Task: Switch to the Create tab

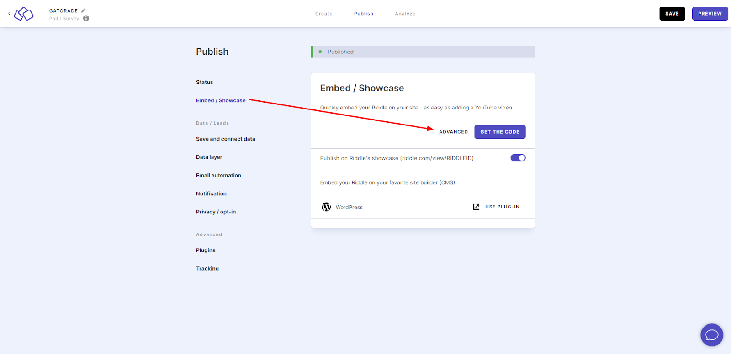Action: [324, 14]
